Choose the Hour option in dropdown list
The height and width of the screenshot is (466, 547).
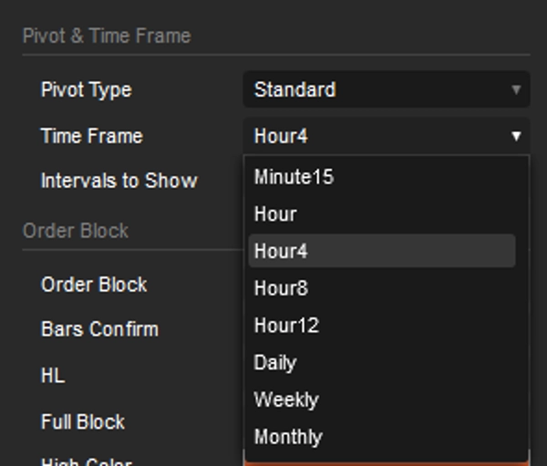(275, 214)
